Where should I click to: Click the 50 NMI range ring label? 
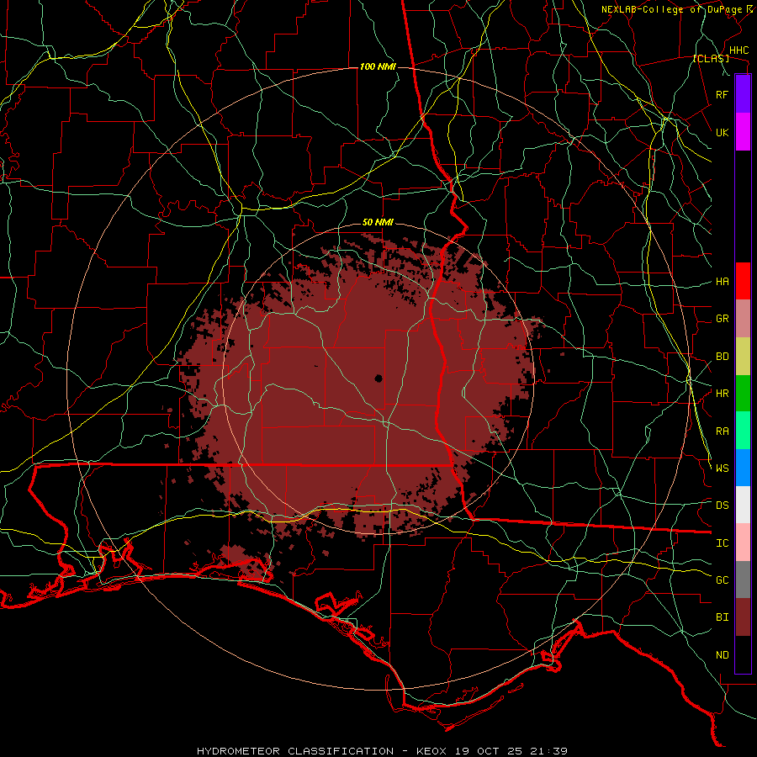(x=378, y=223)
